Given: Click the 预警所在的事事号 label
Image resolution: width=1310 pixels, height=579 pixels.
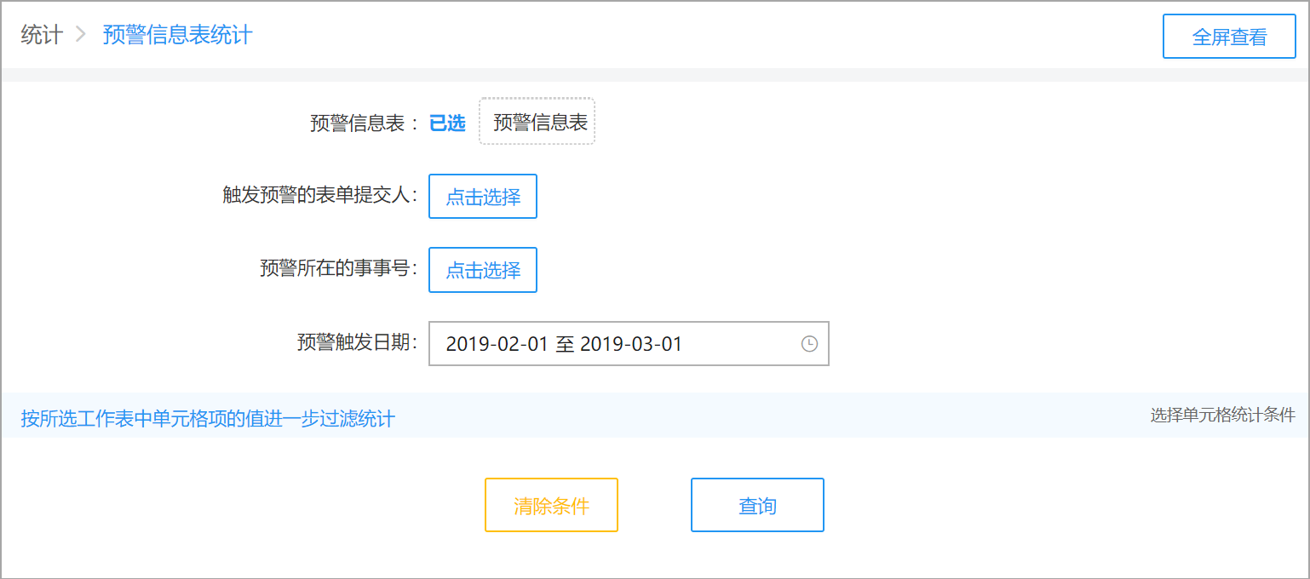Looking at the screenshot, I should [338, 268].
